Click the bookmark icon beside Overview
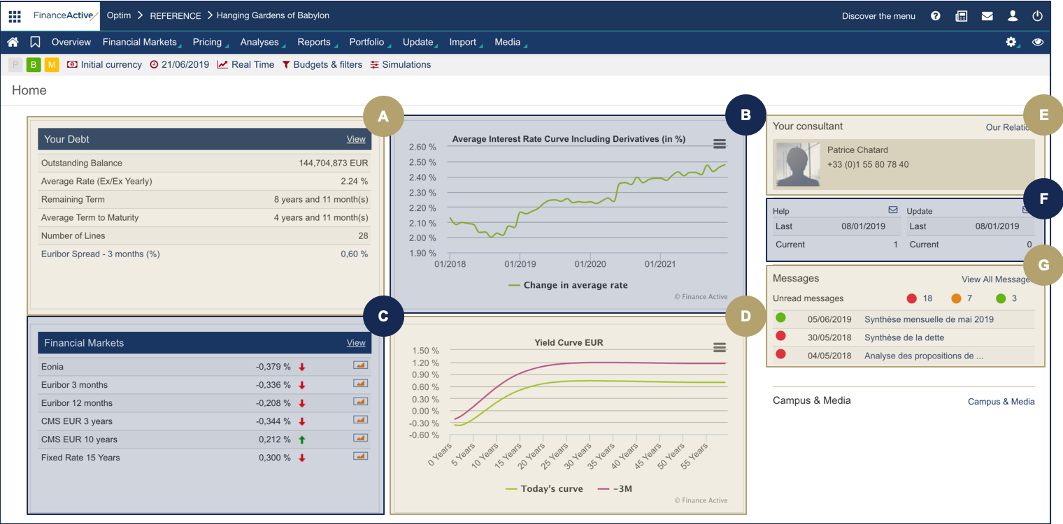Screen dimensions: 1063x524 [x=35, y=42]
